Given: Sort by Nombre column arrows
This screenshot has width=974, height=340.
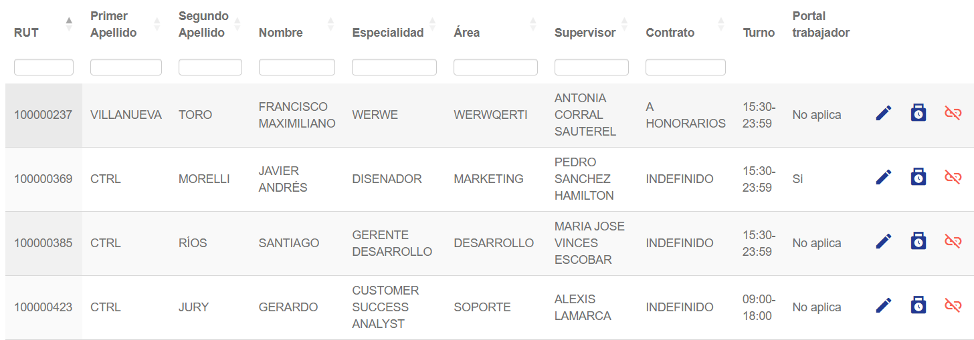Looking at the screenshot, I should pos(330,24).
